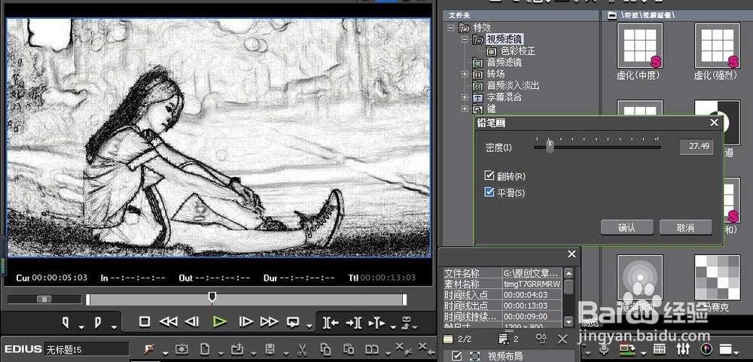Close the 铅笔画 dialog

point(714,123)
